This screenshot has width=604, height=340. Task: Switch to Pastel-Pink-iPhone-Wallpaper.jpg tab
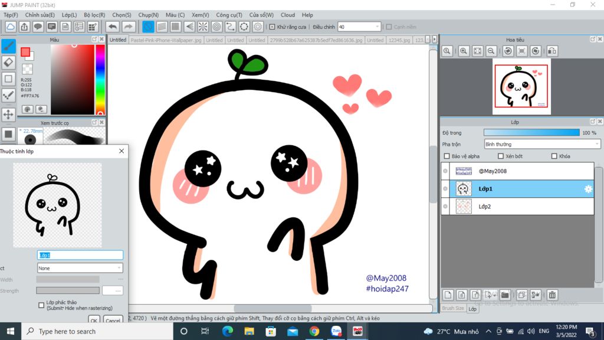[x=166, y=40]
